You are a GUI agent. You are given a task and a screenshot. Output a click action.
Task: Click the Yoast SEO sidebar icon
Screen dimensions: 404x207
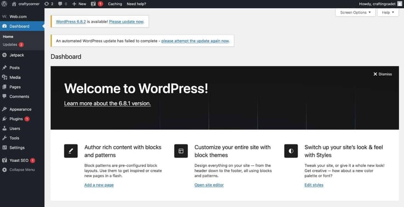click(x=4, y=160)
